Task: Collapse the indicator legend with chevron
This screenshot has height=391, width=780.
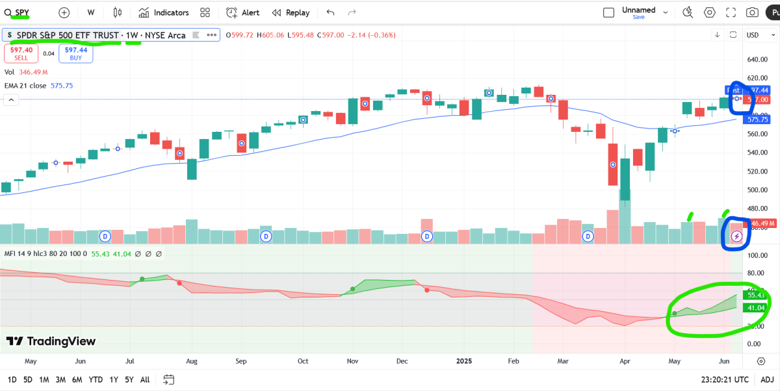Action: point(10,99)
